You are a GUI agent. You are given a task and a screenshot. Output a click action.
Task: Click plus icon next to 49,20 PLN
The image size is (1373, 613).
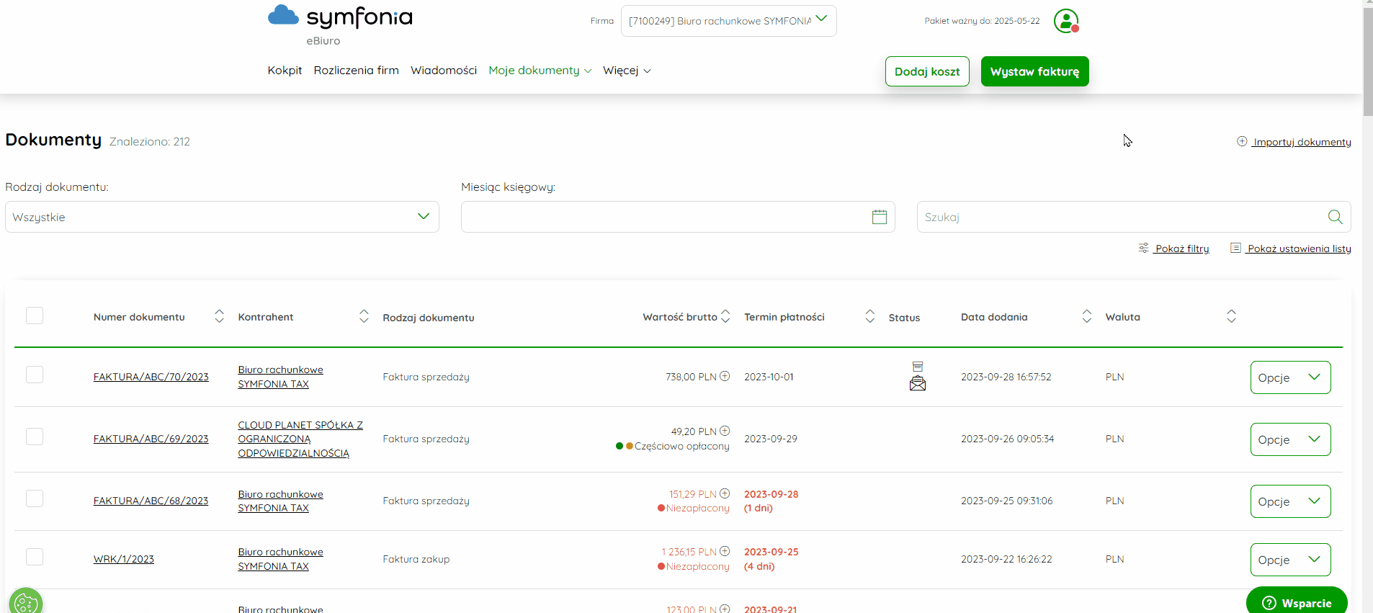click(725, 431)
